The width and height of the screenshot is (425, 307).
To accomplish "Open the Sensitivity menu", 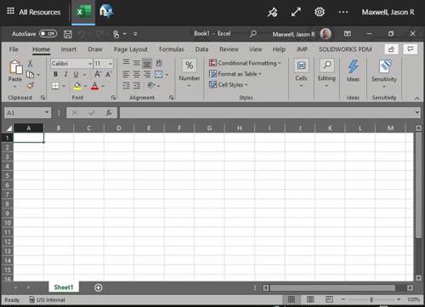I will (x=384, y=73).
